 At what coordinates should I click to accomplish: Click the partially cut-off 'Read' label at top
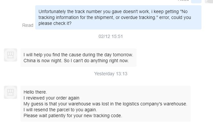point(183,1)
